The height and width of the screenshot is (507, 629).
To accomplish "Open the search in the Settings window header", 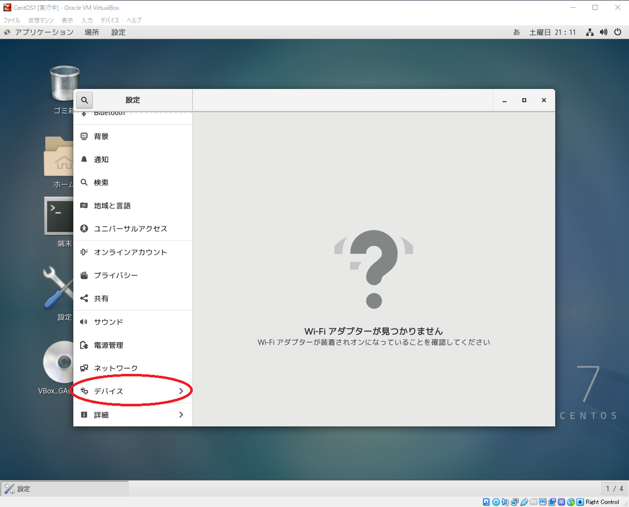I will click(84, 100).
